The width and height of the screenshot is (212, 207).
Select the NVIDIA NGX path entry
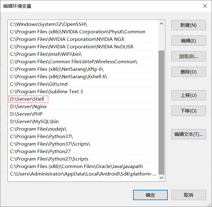[83, 39]
